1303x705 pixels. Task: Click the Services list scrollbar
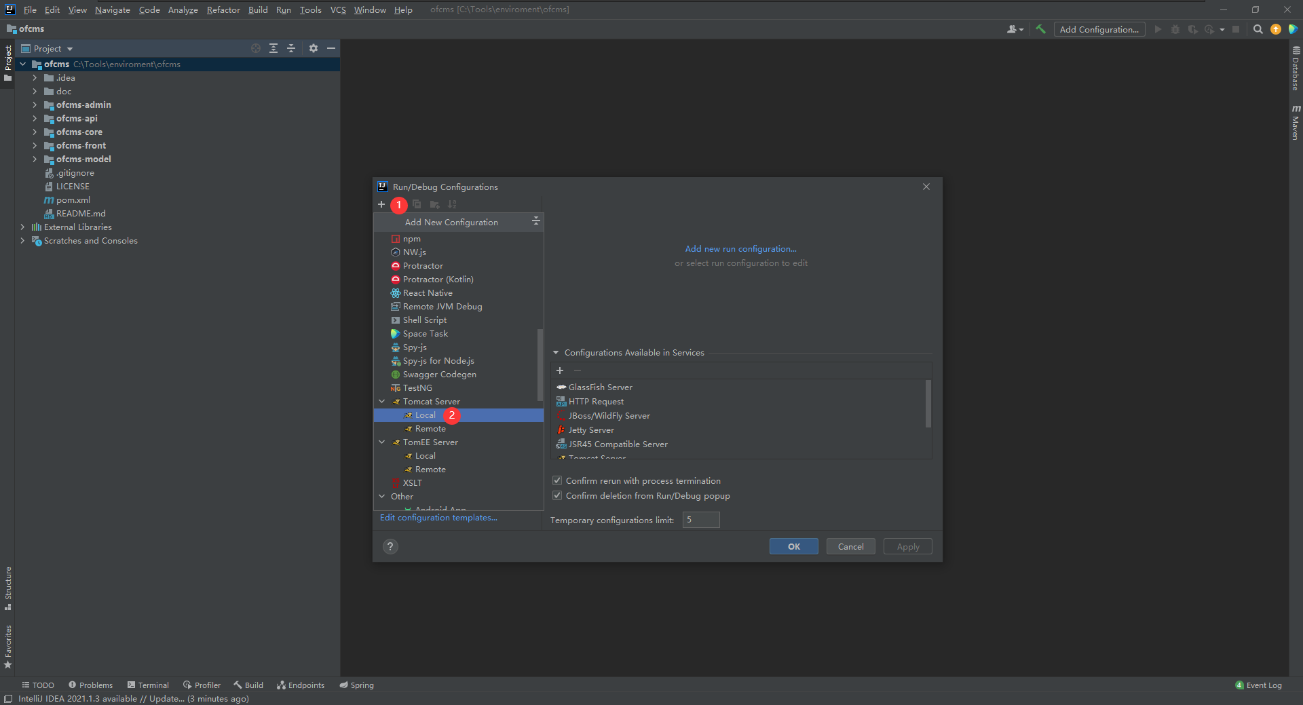click(x=928, y=404)
